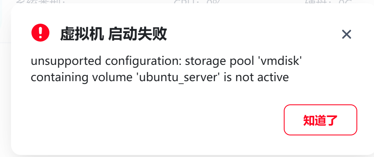The image size is (374, 157).
Task: Click the red exclamation error icon
Action: coord(40,33)
